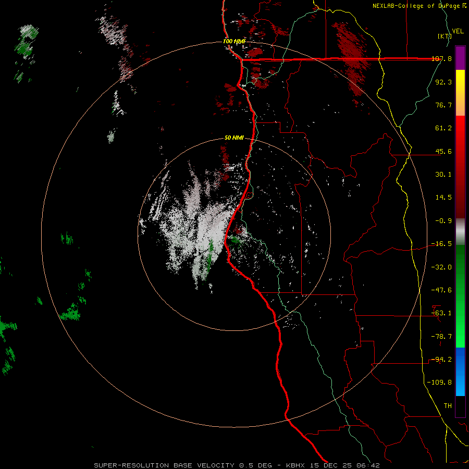Click the VEL legend heading
This screenshot has width=469, height=469.
pos(458,31)
